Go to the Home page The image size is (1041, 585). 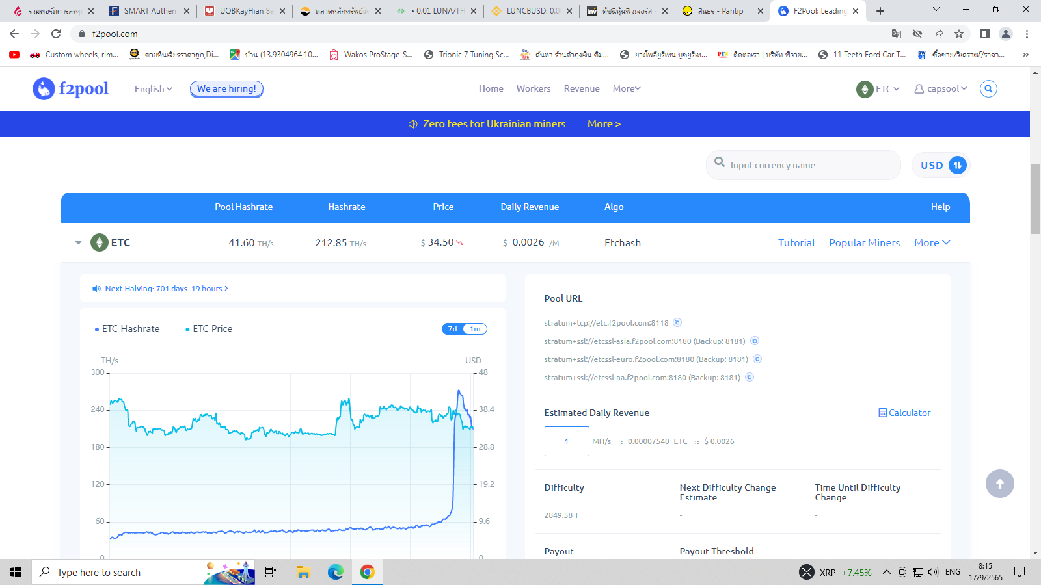pyautogui.click(x=491, y=88)
